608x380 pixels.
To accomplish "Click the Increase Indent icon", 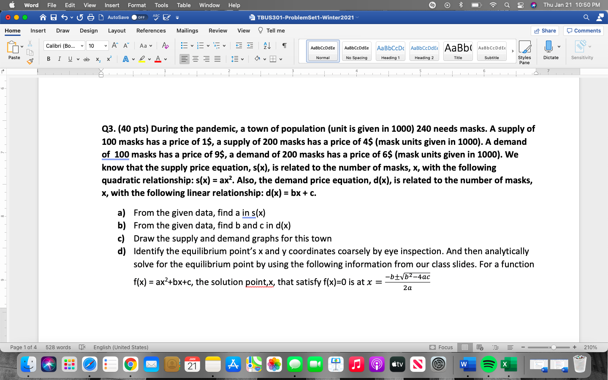I will [x=250, y=46].
